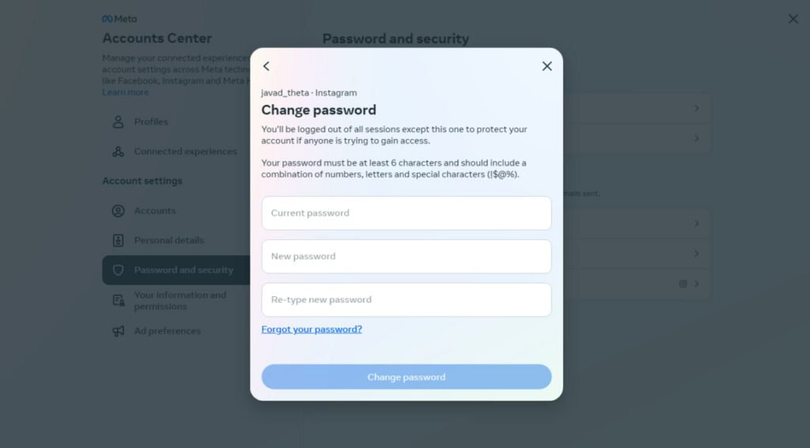This screenshot has width=810, height=448.
Task: Open the Learn more link
Action: [x=125, y=92]
